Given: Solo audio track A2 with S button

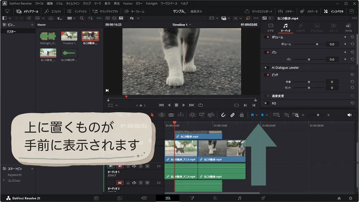Looking at the screenshot, I should (141, 183).
